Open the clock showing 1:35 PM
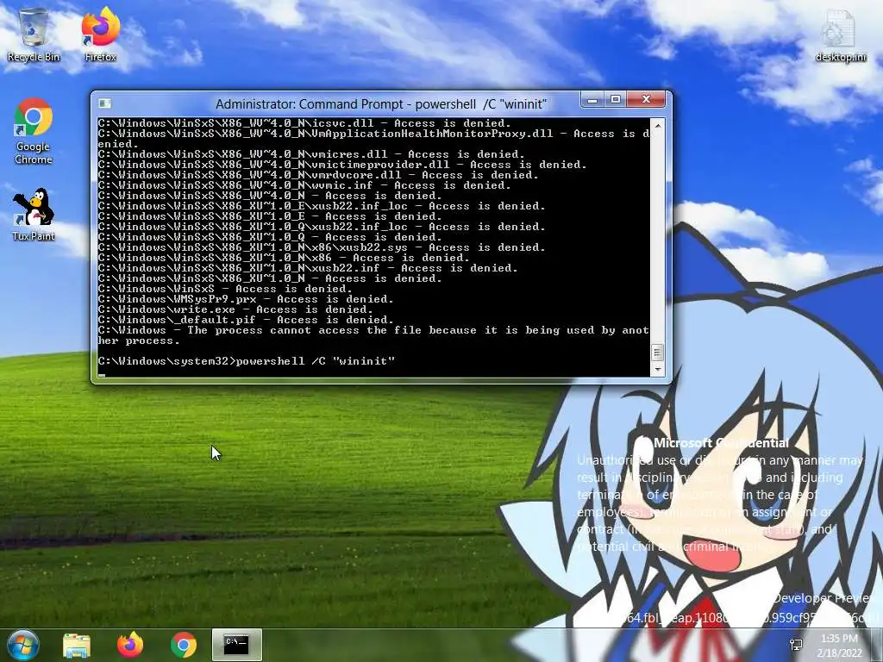 (x=839, y=645)
